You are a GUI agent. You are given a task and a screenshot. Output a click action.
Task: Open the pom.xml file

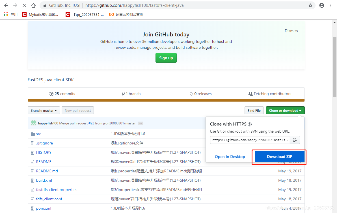click(44, 208)
